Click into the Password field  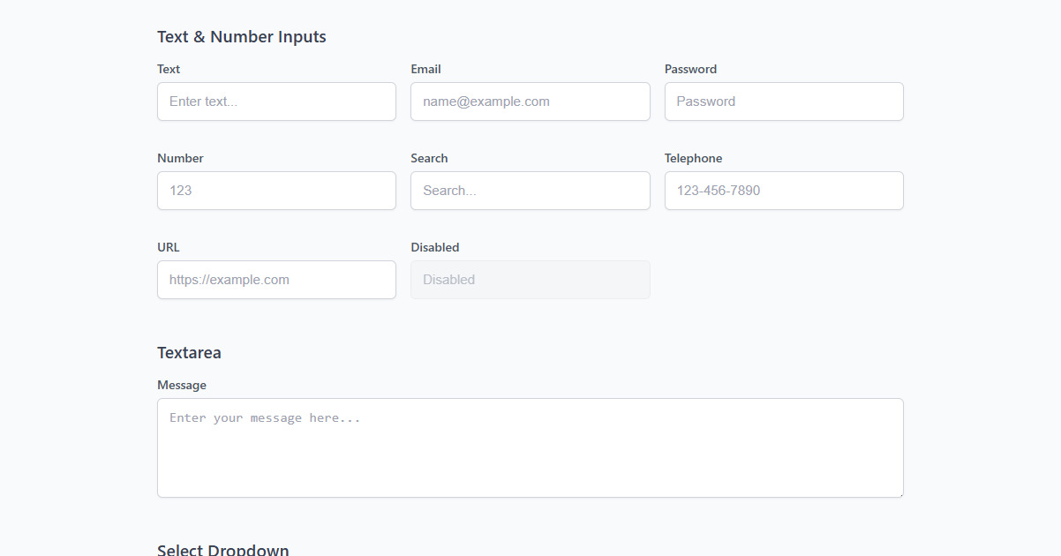[x=784, y=101]
